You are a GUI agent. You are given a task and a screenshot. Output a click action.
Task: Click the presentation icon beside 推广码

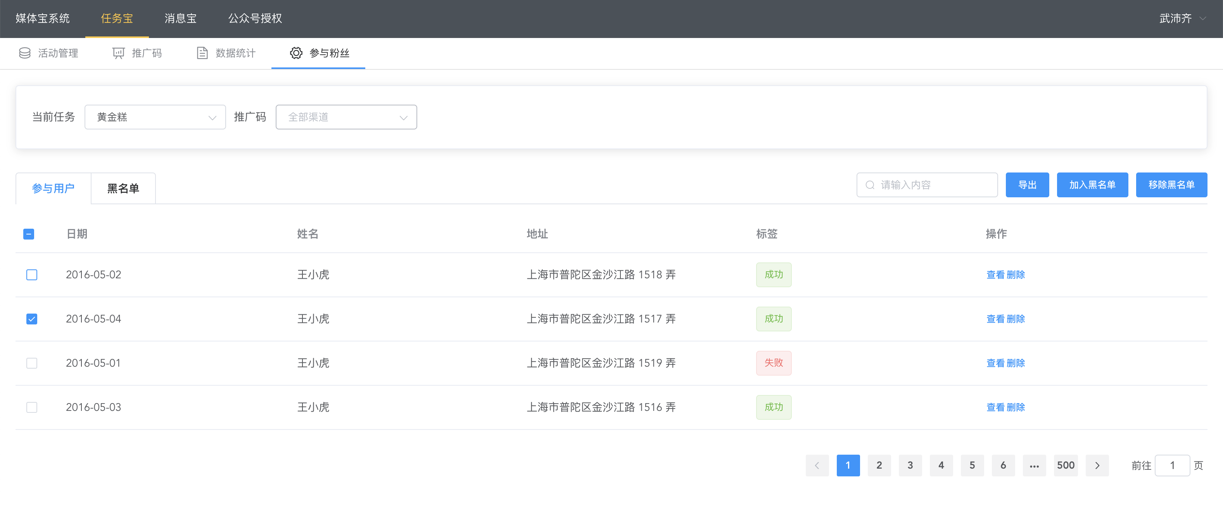pos(118,53)
